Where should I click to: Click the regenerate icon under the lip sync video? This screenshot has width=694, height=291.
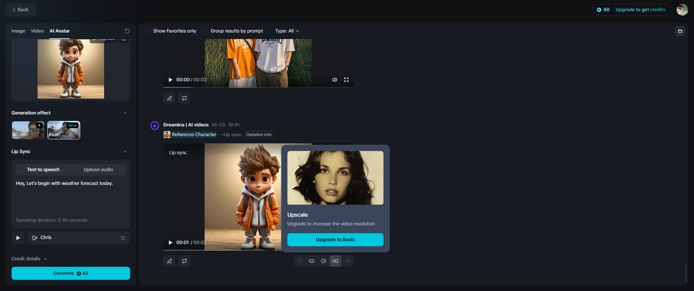click(x=184, y=261)
